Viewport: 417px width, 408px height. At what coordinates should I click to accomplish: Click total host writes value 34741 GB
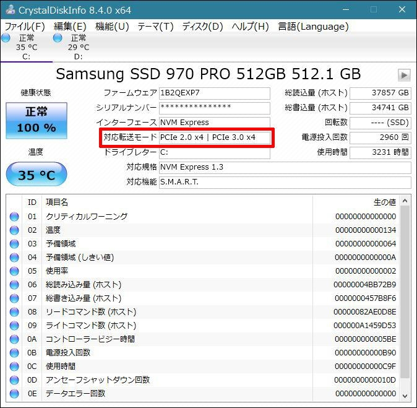[380, 108]
